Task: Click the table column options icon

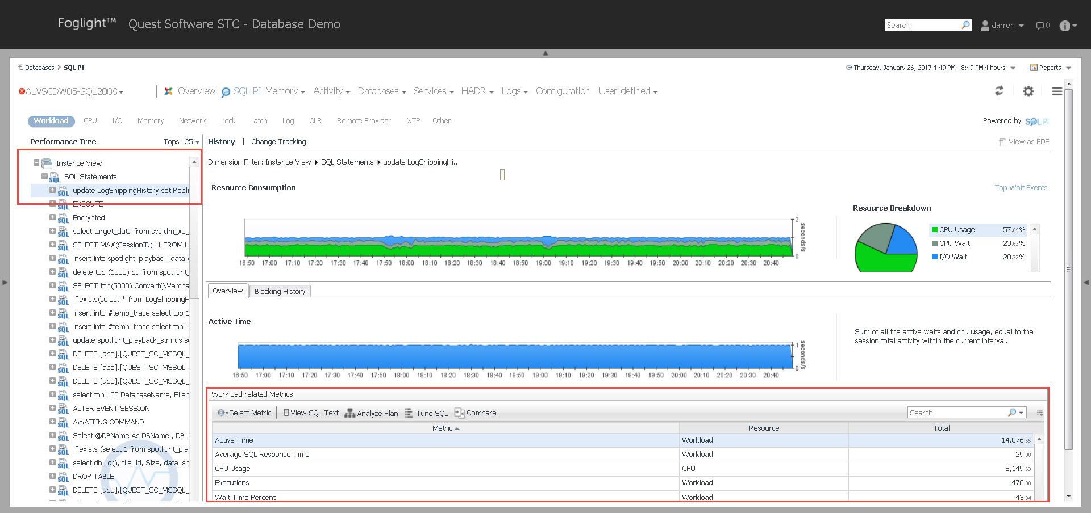Action: click(x=1040, y=413)
